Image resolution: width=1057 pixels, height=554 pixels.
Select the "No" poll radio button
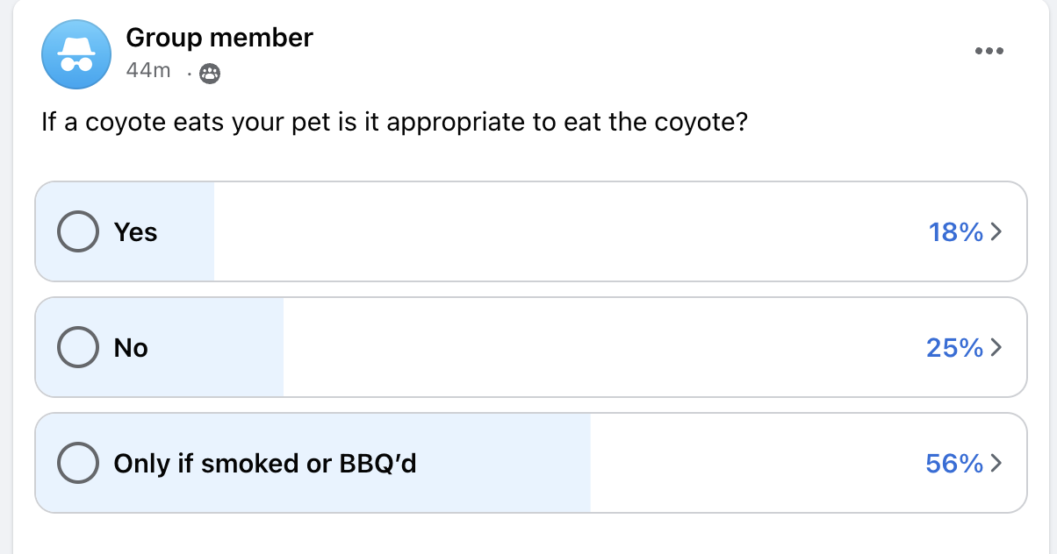(x=77, y=348)
